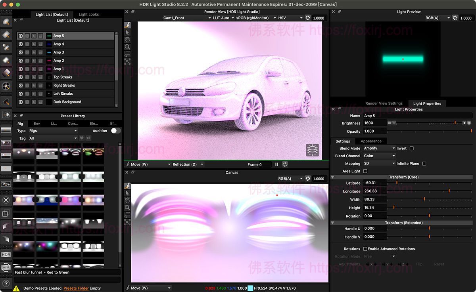The width and height of the screenshot is (476, 292).
Task: Select the Zoom magnifier tool above the Canvas
Action: 127,207
